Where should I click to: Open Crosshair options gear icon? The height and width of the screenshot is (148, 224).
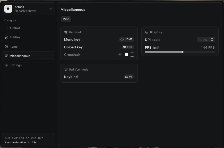point(120,55)
